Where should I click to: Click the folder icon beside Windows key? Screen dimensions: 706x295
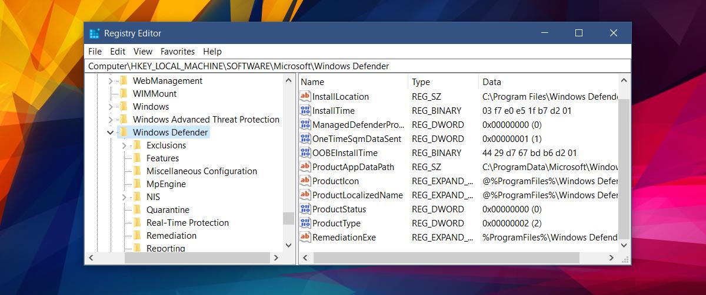123,107
